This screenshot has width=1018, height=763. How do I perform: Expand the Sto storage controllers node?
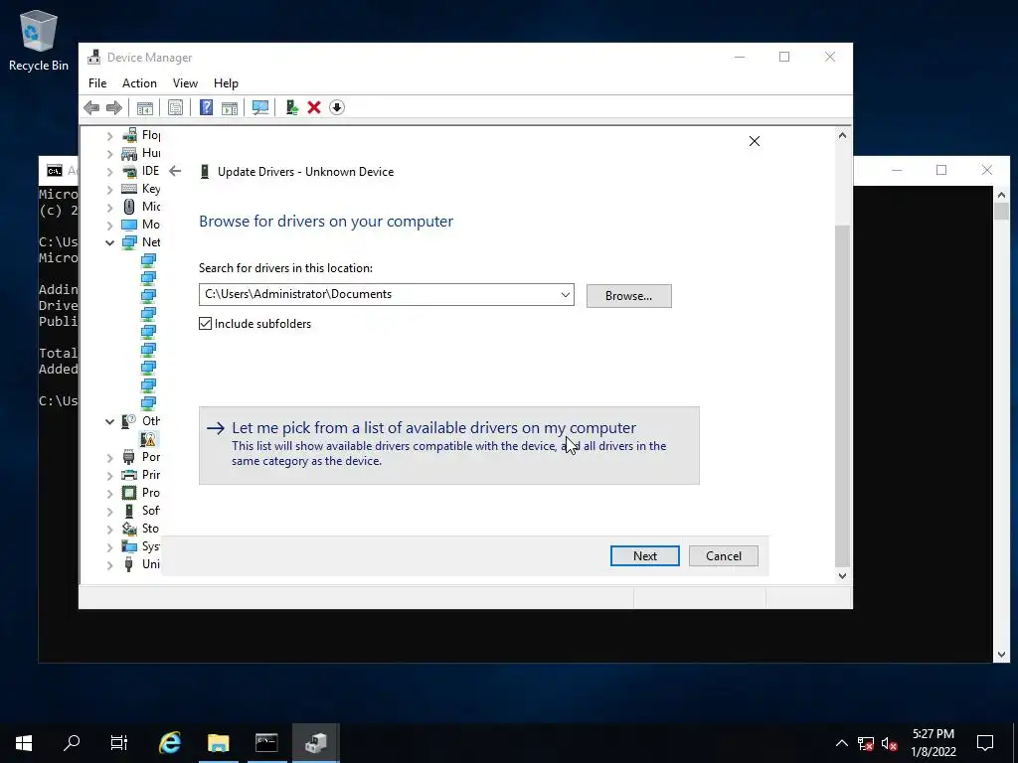coord(109,530)
